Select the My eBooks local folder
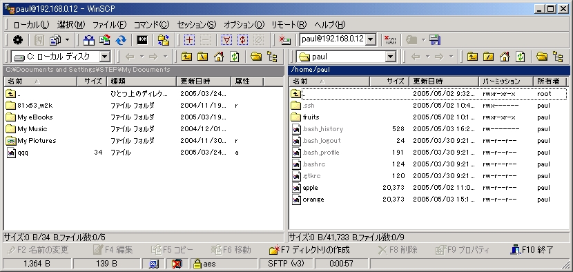Image resolution: width=573 pixels, height=272 pixels. click(x=30, y=117)
